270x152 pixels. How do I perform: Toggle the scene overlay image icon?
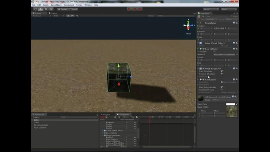(x=73, y=16)
